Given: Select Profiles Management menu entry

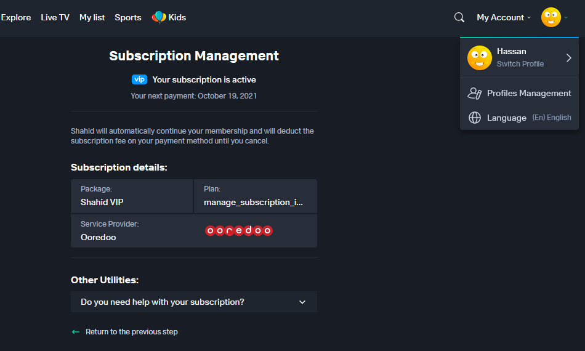Looking at the screenshot, I should pyautogui.click(x=519, y=93).
